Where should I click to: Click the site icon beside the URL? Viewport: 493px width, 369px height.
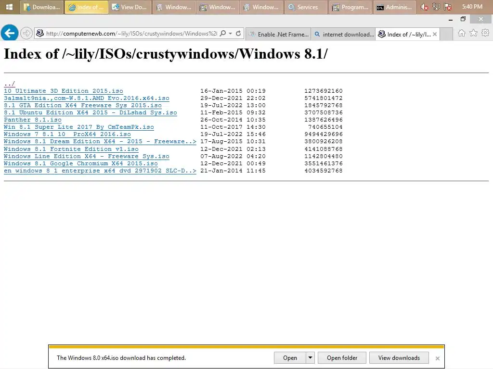click(x=40, y=33)
